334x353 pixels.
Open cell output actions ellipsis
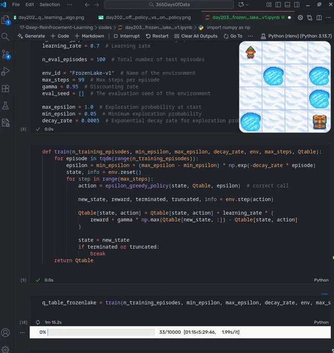[22, 333]
